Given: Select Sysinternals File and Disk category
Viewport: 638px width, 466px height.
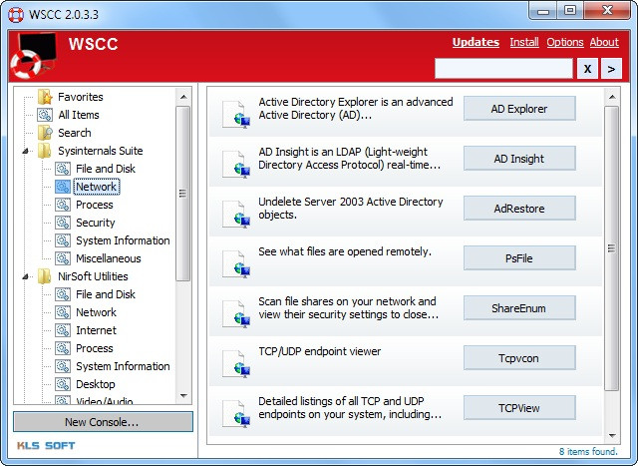Looking at the screenshot, I should point(106,169).
